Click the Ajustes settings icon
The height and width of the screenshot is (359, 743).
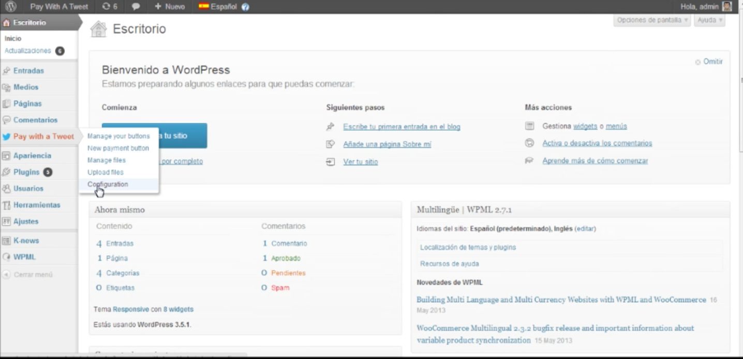coord(7,222)
